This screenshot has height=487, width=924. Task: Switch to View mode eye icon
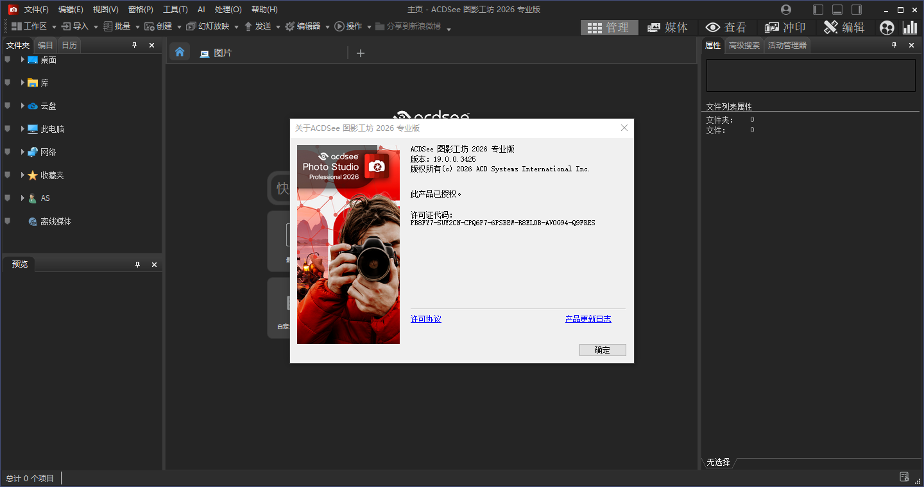726,28
